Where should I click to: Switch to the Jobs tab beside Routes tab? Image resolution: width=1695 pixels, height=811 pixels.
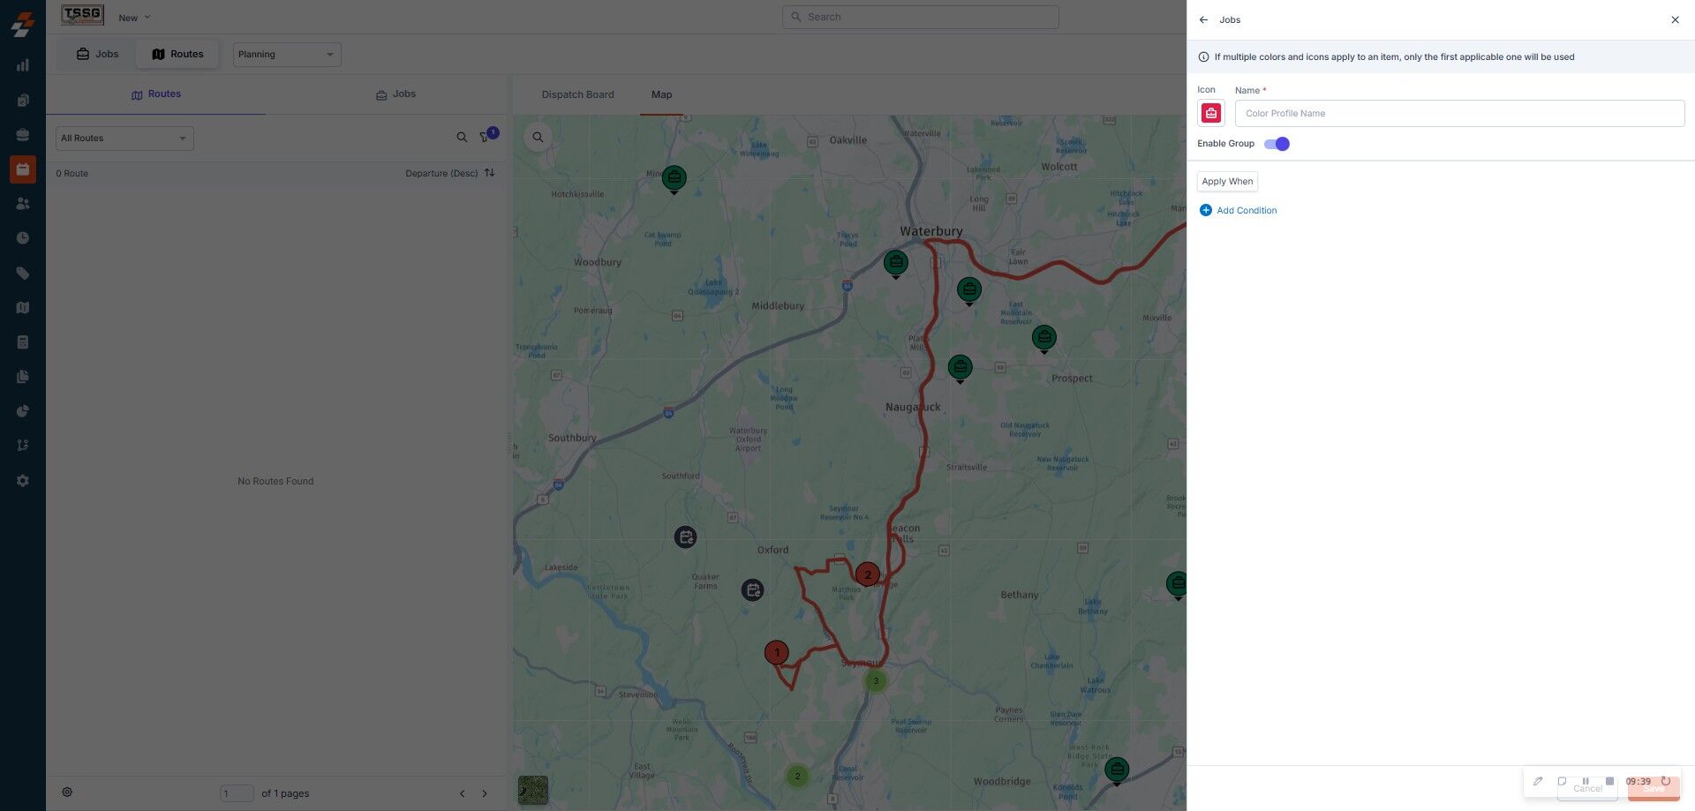coord(395,94)
